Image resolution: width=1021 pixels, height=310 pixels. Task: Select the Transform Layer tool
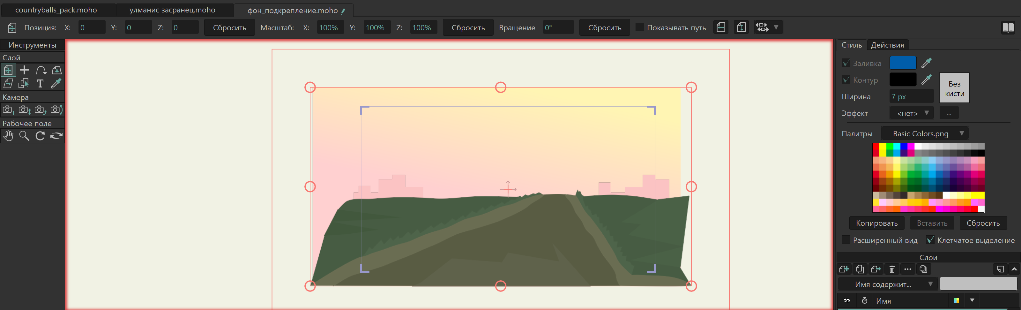pyautogui.click(x=8, y=70)
